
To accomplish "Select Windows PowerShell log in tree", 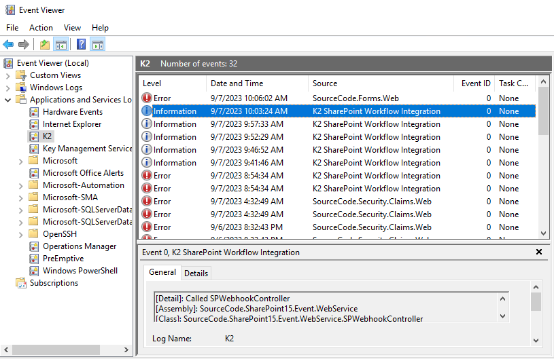I will point(80,271).
